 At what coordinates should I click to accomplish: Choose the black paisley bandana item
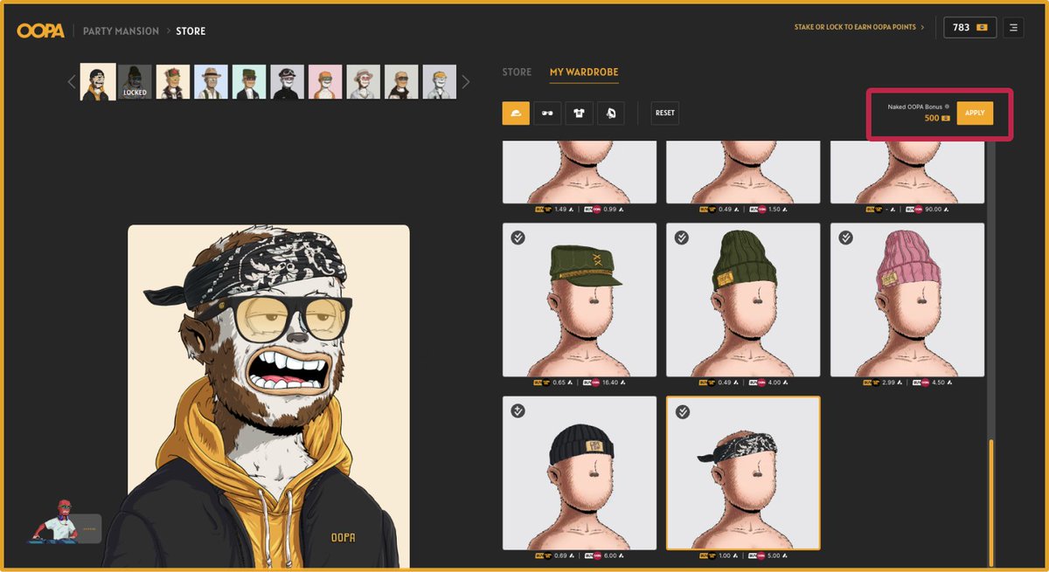743,472
